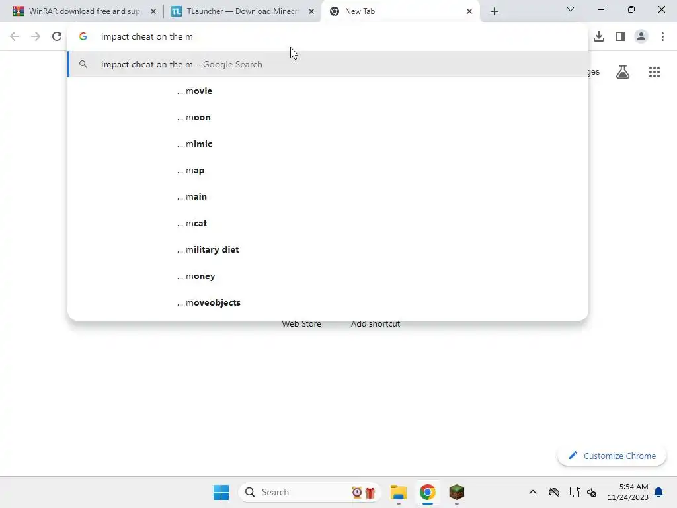Click the browser back arrow
This screenshot has width=677, height=508.
(15, 37)
